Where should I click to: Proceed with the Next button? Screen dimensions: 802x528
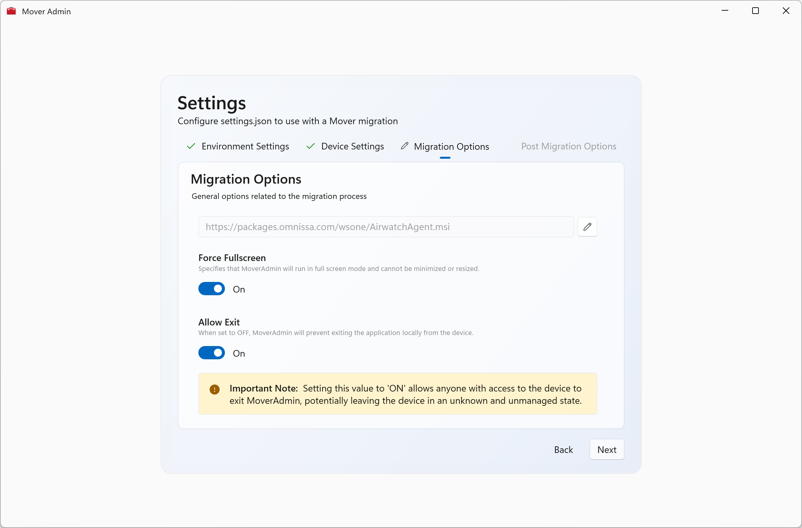pyautogui.click(x=607, y=450)
